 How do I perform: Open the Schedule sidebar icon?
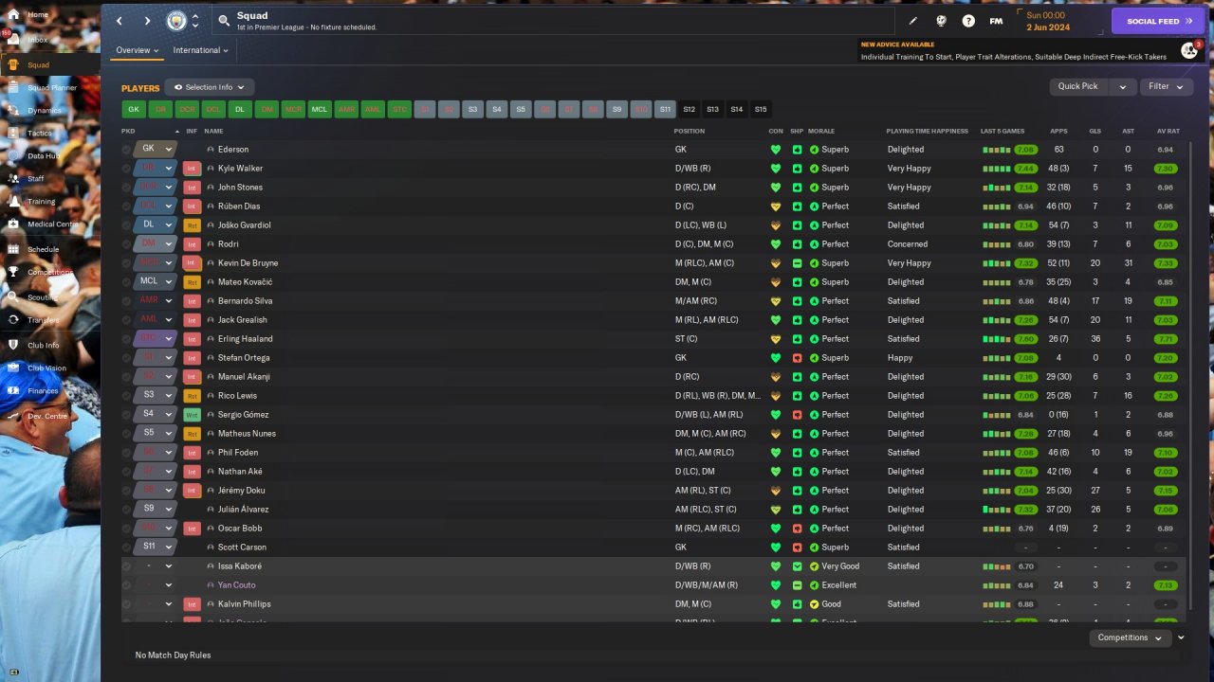(x=13, y=248)
